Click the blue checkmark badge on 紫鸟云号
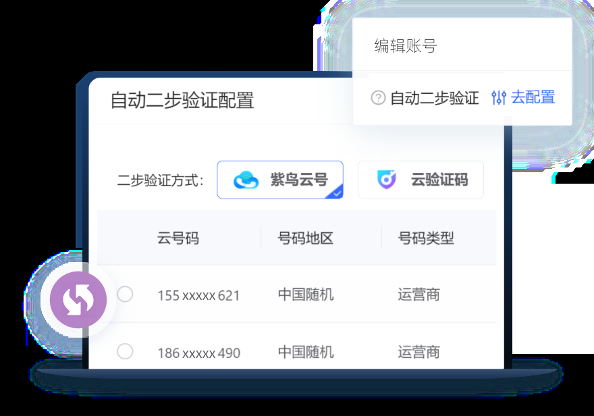The width and height of the screenshot is (594, 416). tap(335, 194)
